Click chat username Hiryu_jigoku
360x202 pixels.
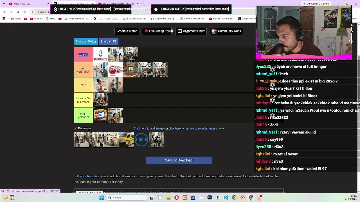267,81
